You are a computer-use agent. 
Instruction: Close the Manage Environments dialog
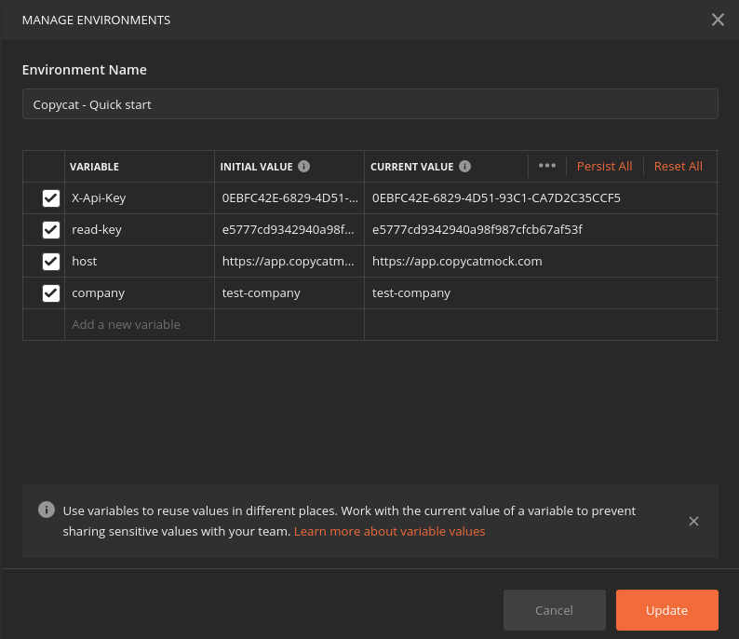tap(718, 20)
